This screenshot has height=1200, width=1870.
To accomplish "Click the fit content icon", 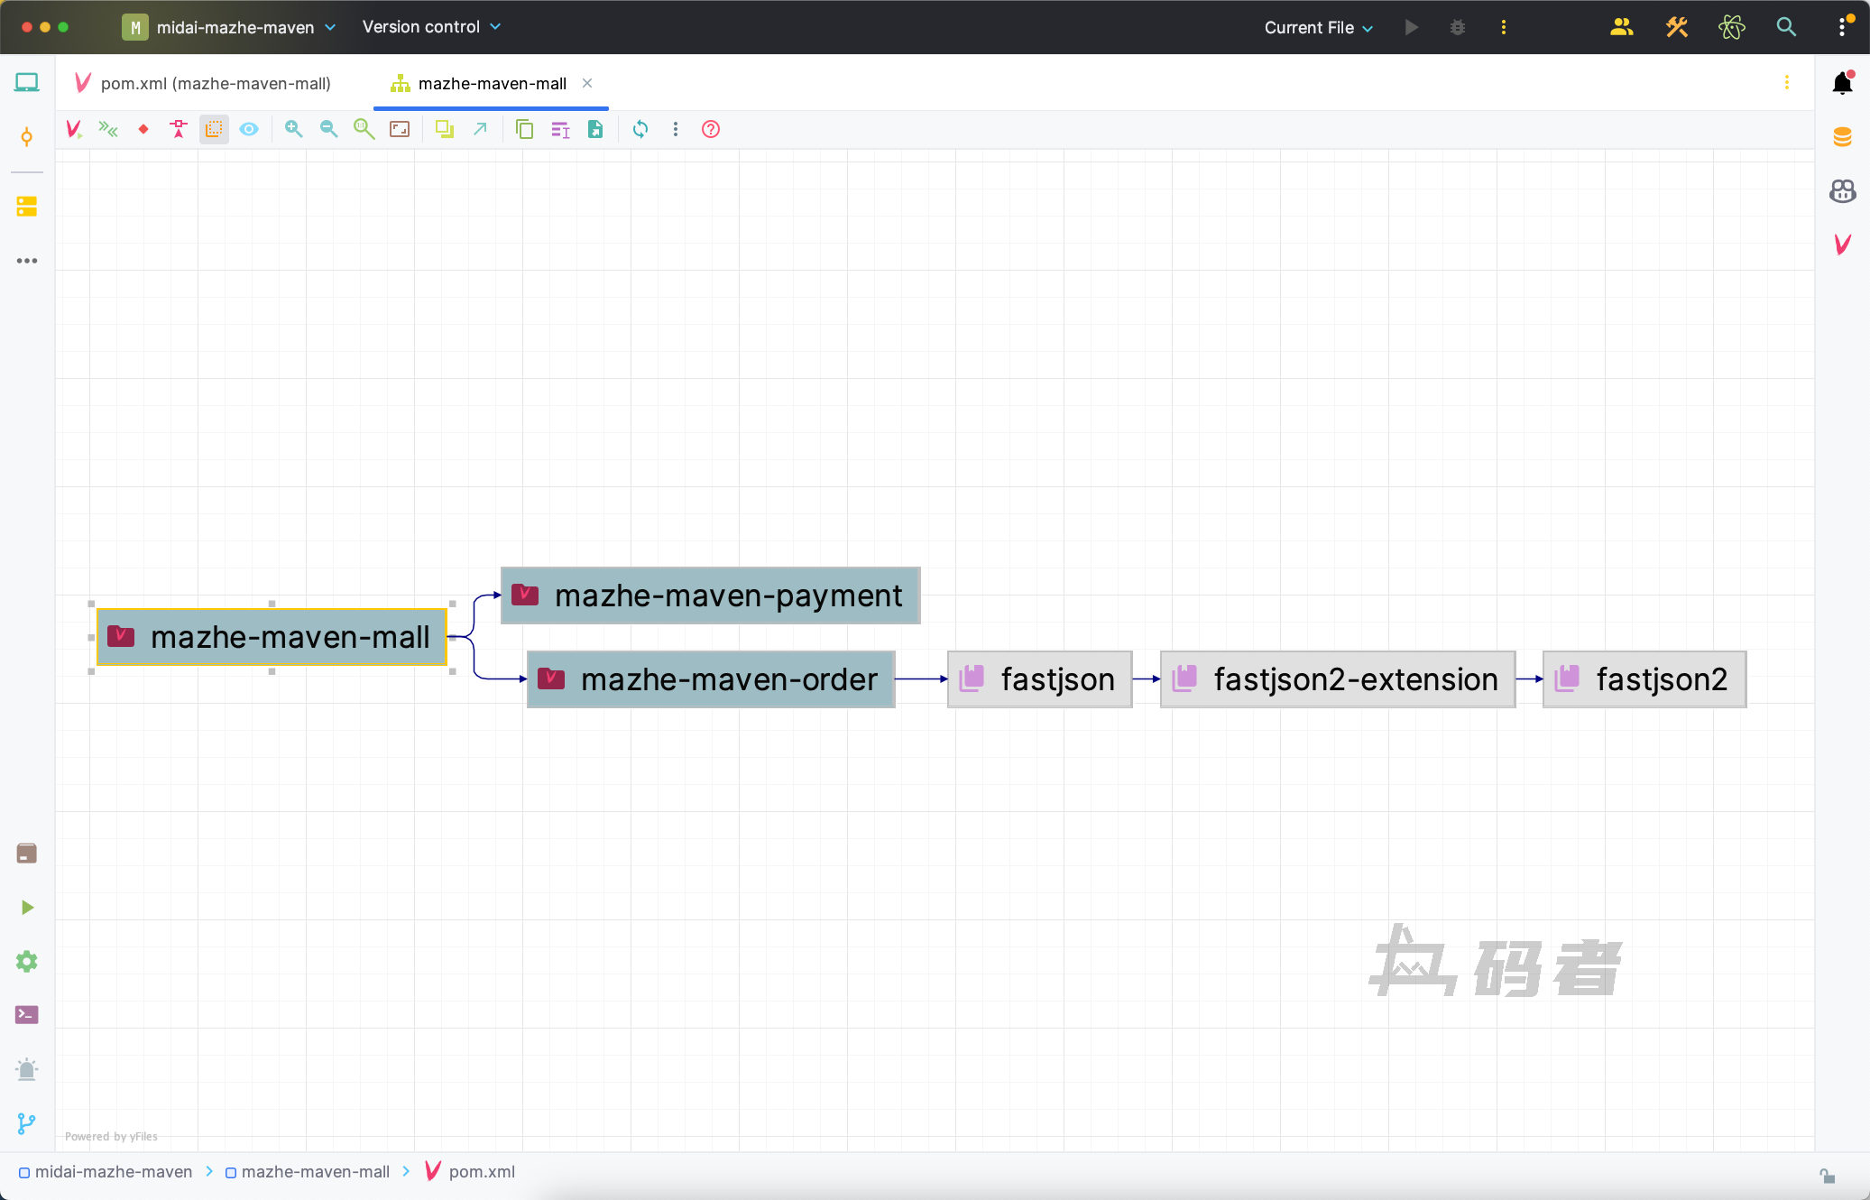I will point(400,129).
